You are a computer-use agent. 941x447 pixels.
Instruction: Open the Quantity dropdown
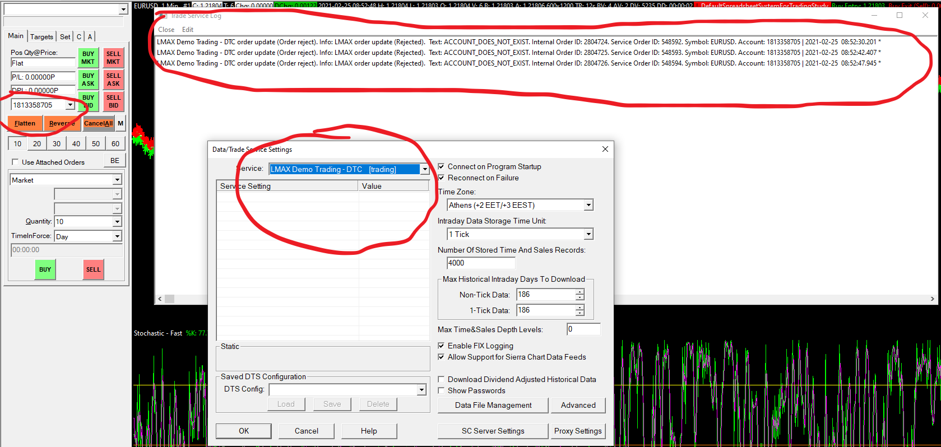(x=117, y=222)
